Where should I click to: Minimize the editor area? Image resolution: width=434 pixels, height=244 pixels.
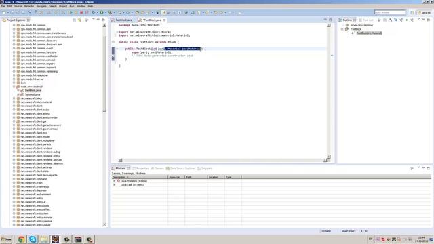[x=325, y=20]
